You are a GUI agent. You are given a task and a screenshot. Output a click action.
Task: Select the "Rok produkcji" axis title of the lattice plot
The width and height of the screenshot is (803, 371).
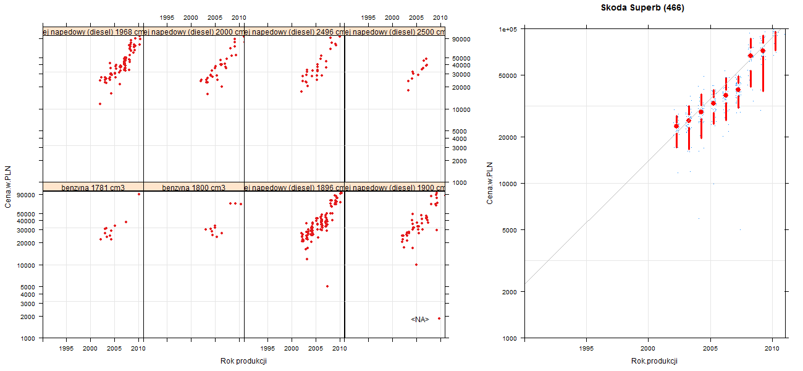(x=243, y=361)
